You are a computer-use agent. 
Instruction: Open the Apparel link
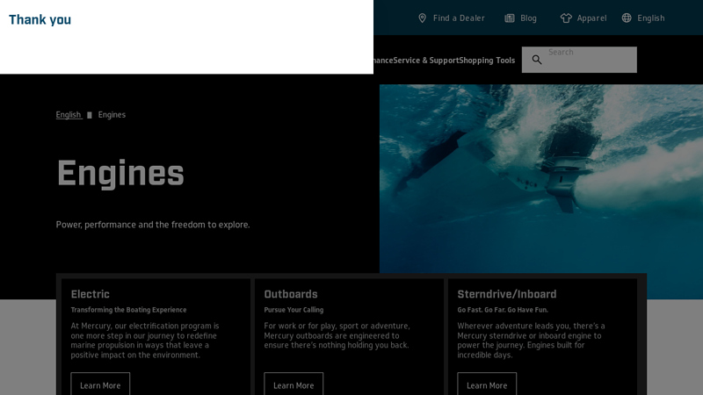[x=583, y=18]
